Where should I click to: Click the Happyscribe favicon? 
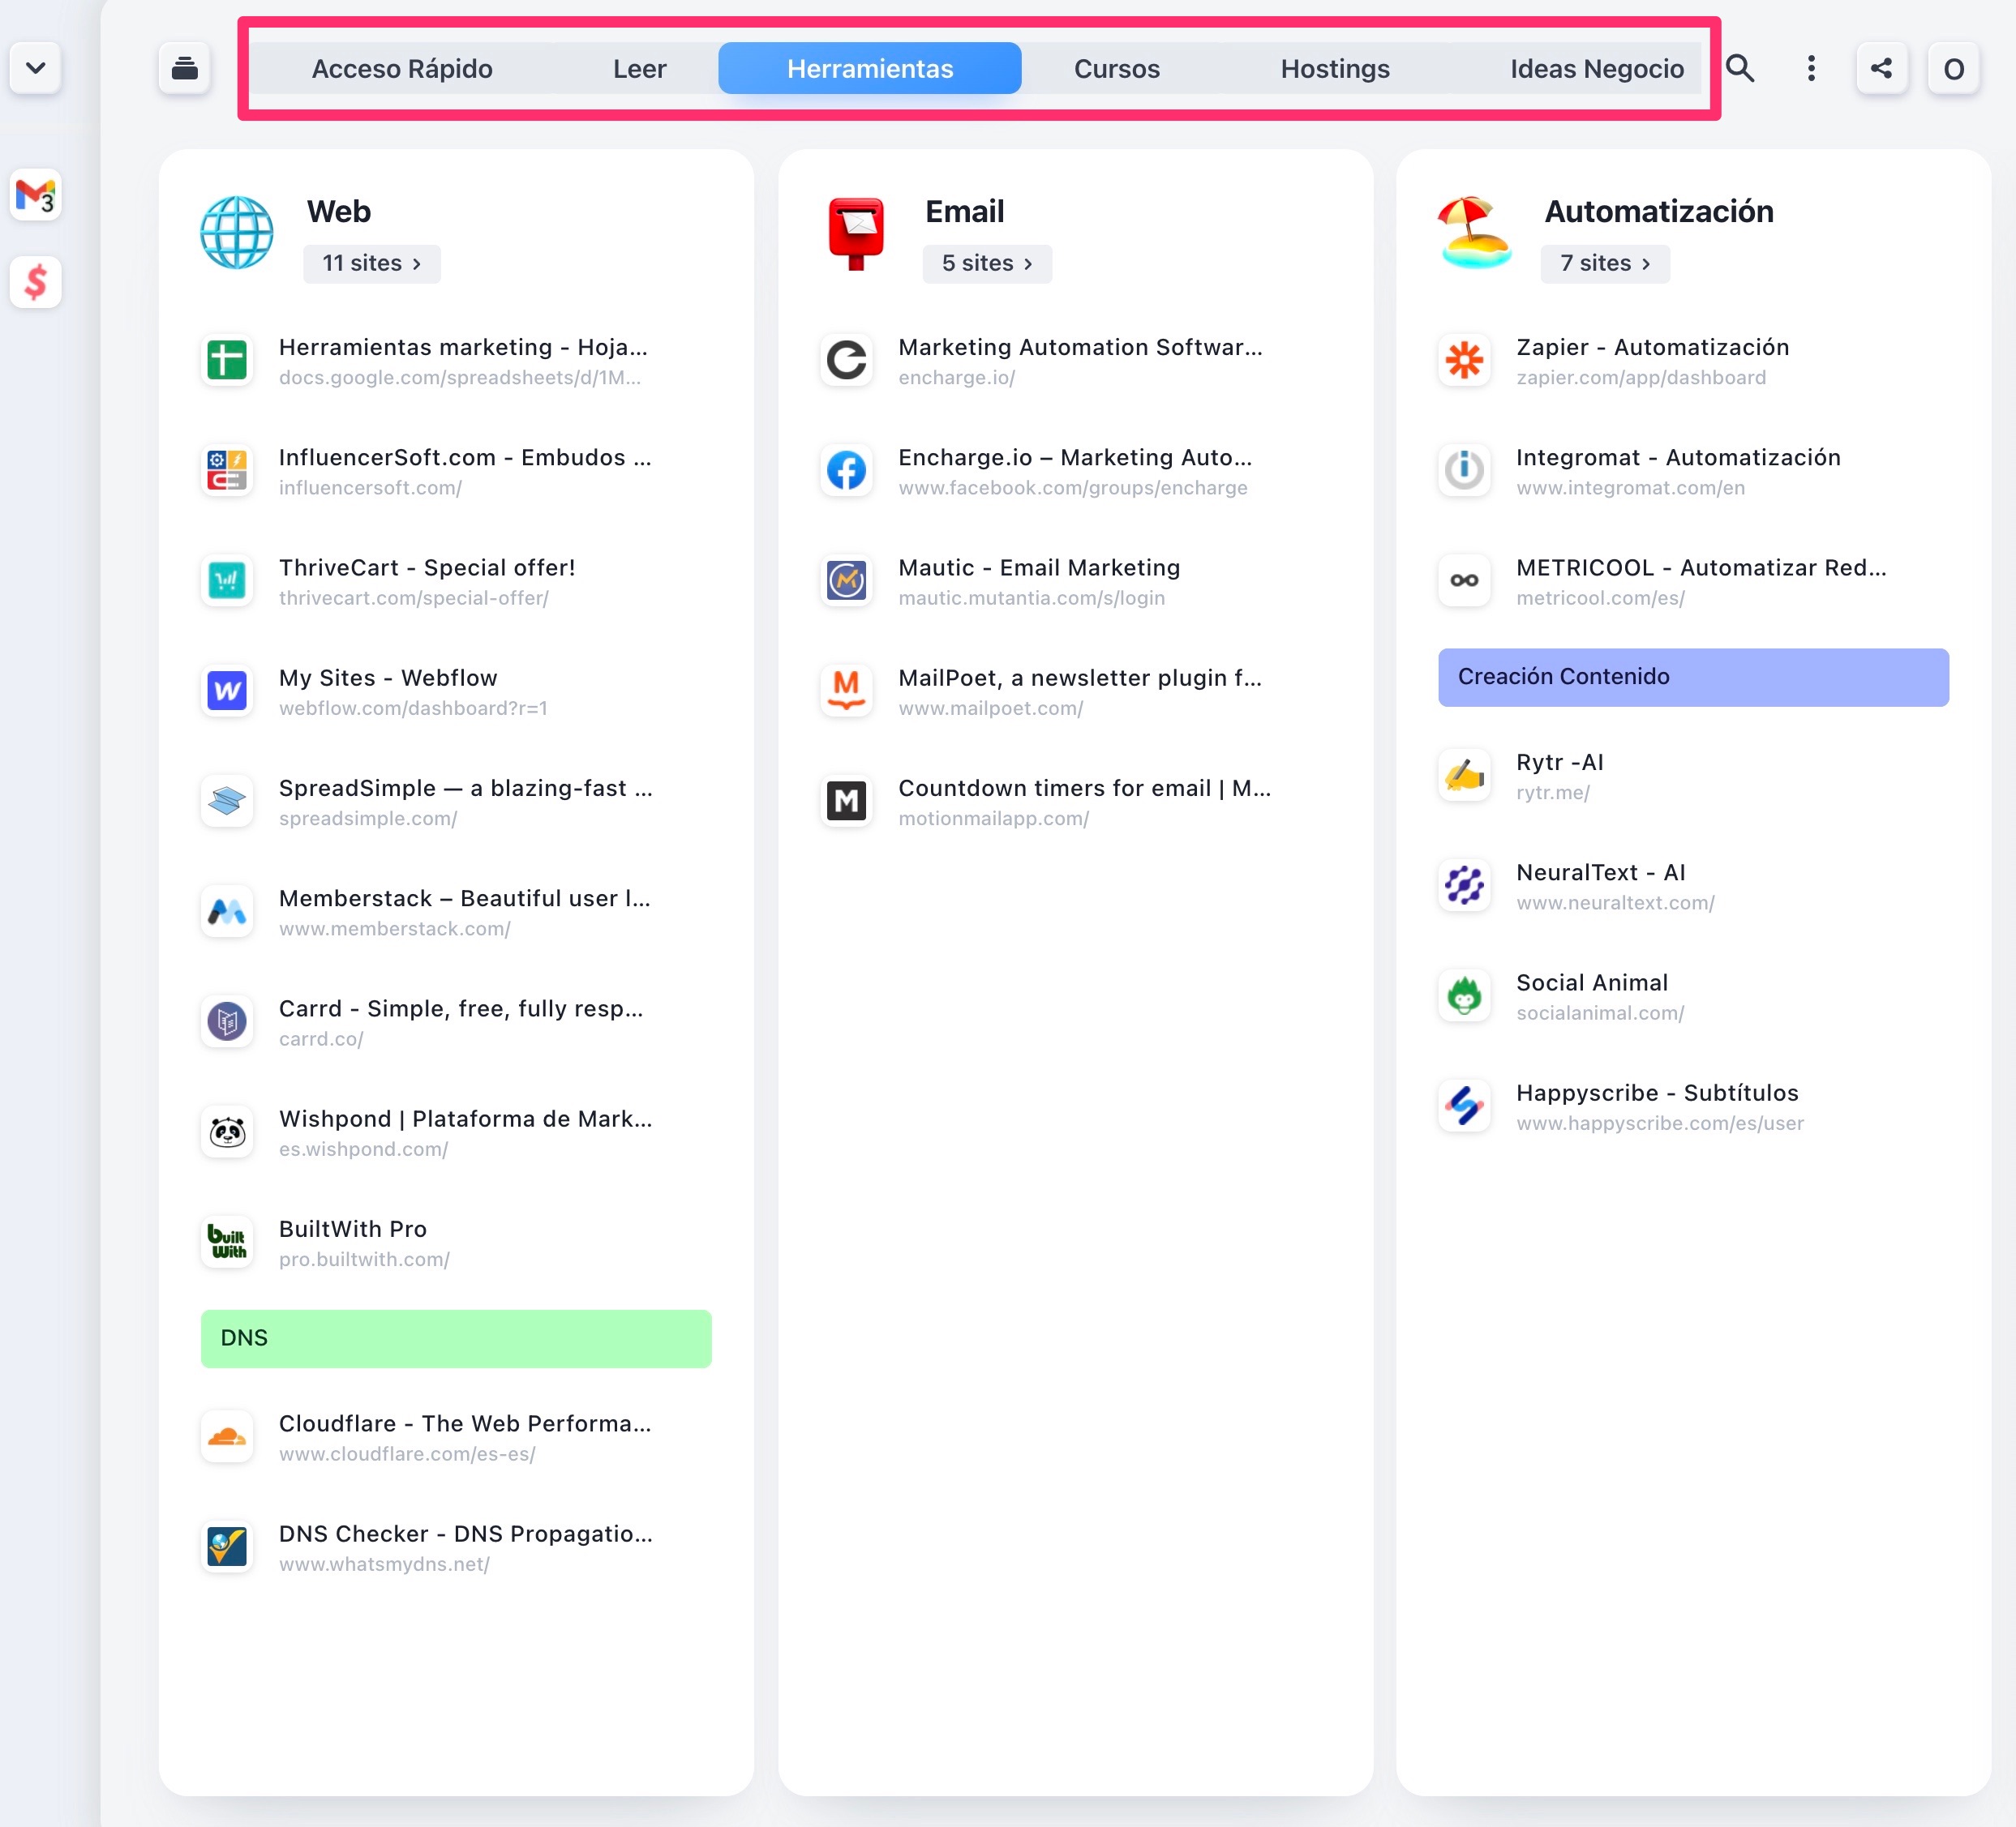pos(1465,1106)
